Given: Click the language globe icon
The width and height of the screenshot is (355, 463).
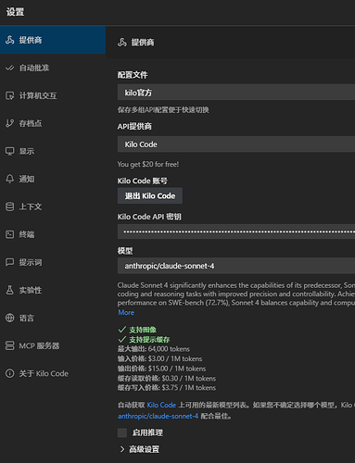Looking at the screenshot, I should coord(10,318).
